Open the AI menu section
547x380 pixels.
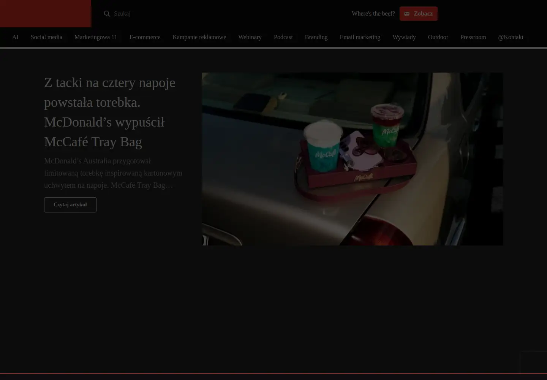(15, 37)
